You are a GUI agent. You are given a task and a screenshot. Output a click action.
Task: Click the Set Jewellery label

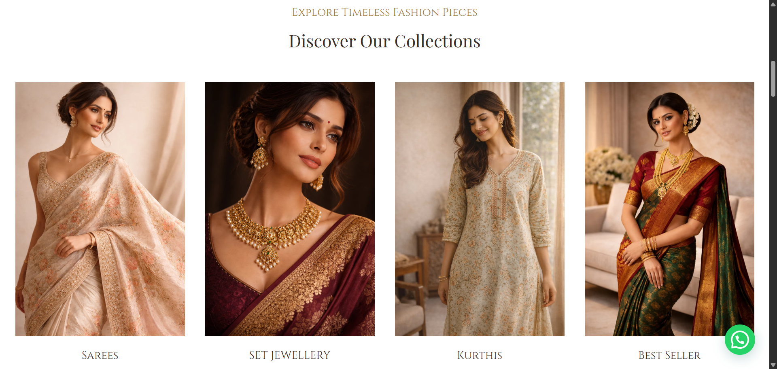pos(290,355)
